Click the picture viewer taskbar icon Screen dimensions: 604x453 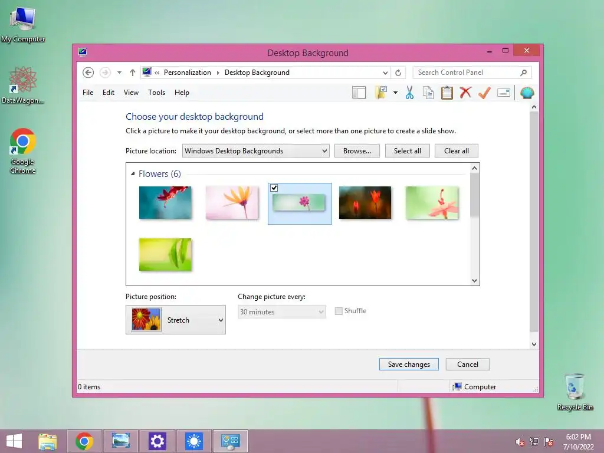coord(120,441)
